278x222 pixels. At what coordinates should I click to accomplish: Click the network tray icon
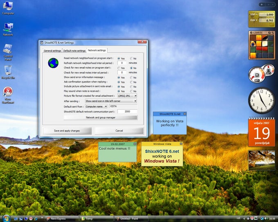pyautogui.click(x=262, y=219)
